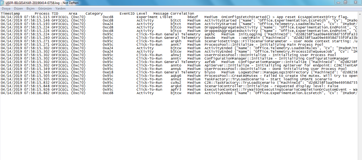Click timestamp 07:58:15.848
The image size is (362, 160).
(37, 86)
